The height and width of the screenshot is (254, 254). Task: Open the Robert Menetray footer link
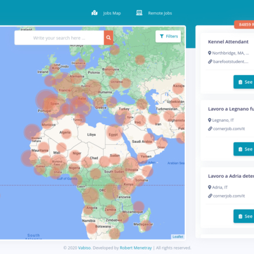pos(136,248)
